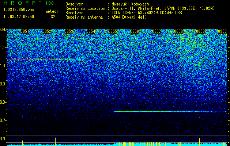Click the 0851 time marker

click(x=25, y=31)
